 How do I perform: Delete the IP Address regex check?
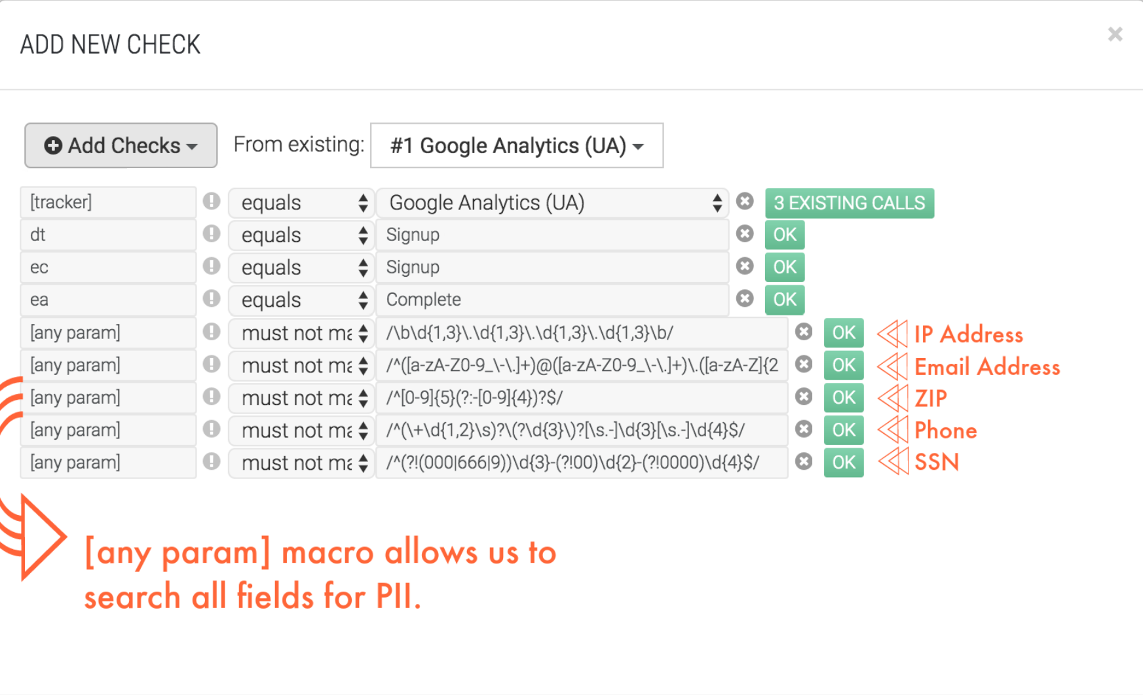click(804, 332)
